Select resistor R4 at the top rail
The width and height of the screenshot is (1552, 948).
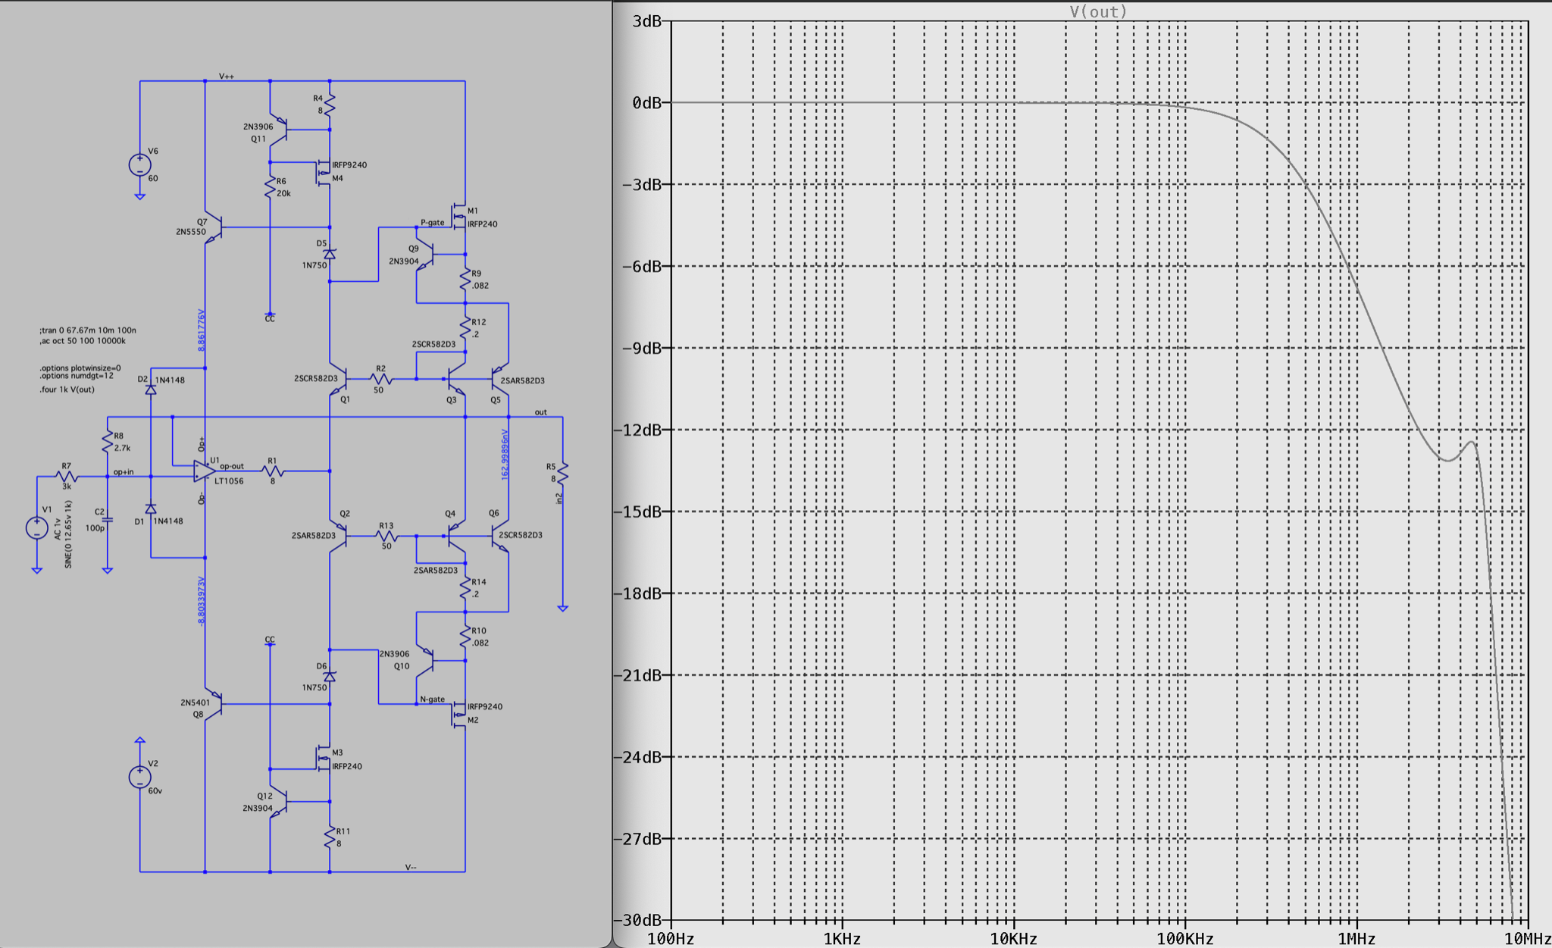click(330, 105)
